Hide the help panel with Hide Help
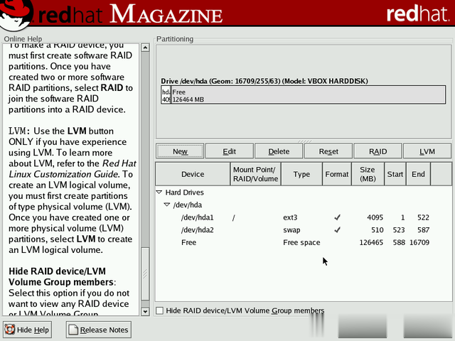 click(27, 330)
